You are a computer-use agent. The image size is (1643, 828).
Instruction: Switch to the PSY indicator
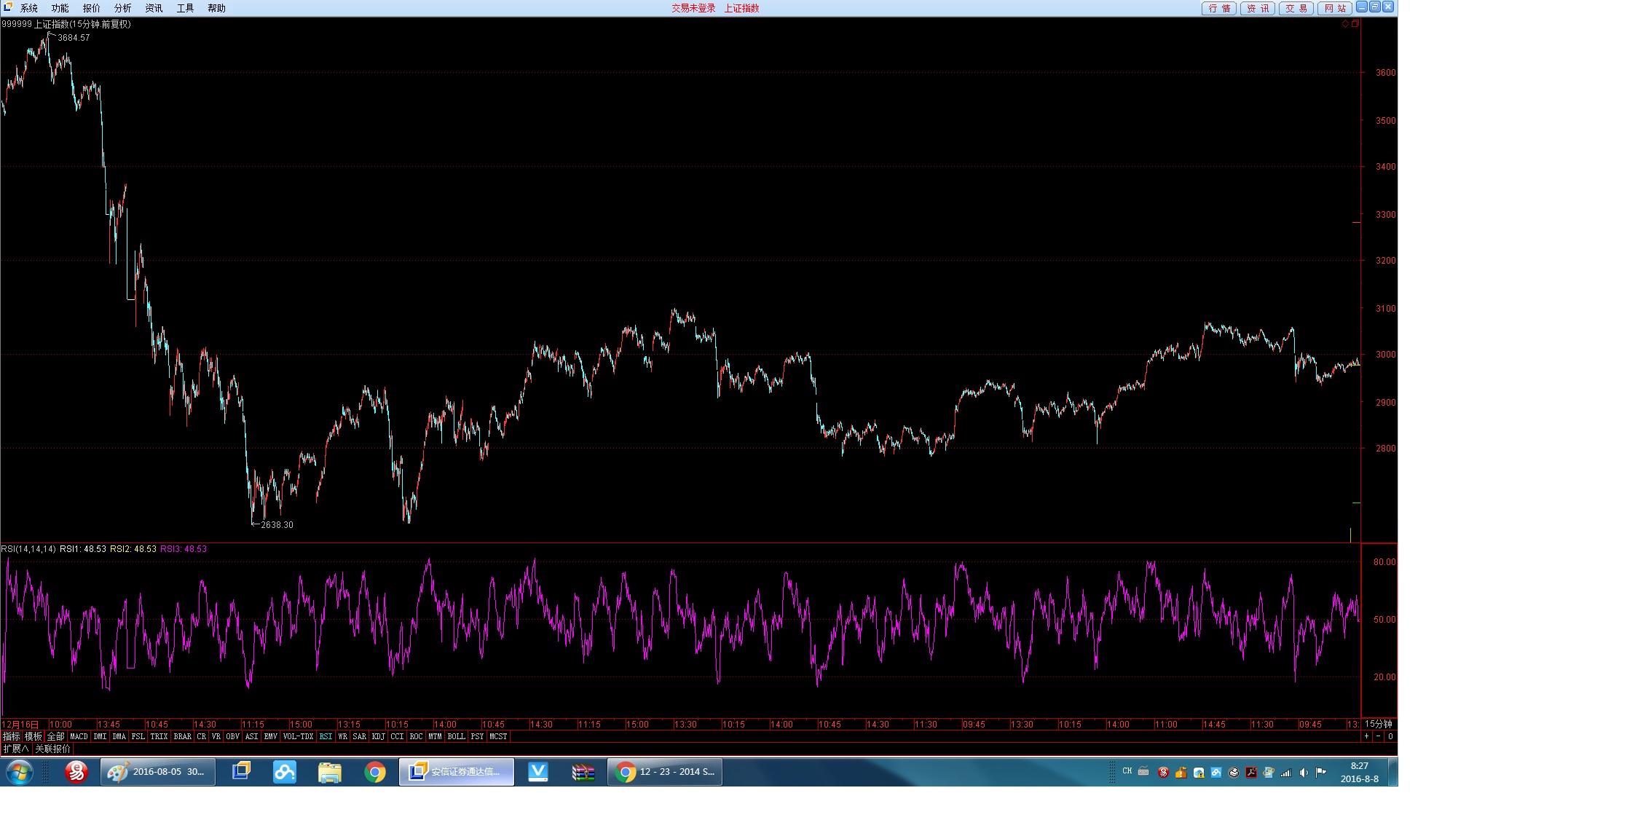pyautogui.click(x=478, y=737)
